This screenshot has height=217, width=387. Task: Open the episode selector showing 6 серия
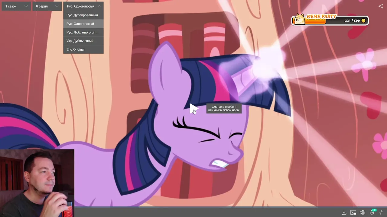click(x=47, y=6)
